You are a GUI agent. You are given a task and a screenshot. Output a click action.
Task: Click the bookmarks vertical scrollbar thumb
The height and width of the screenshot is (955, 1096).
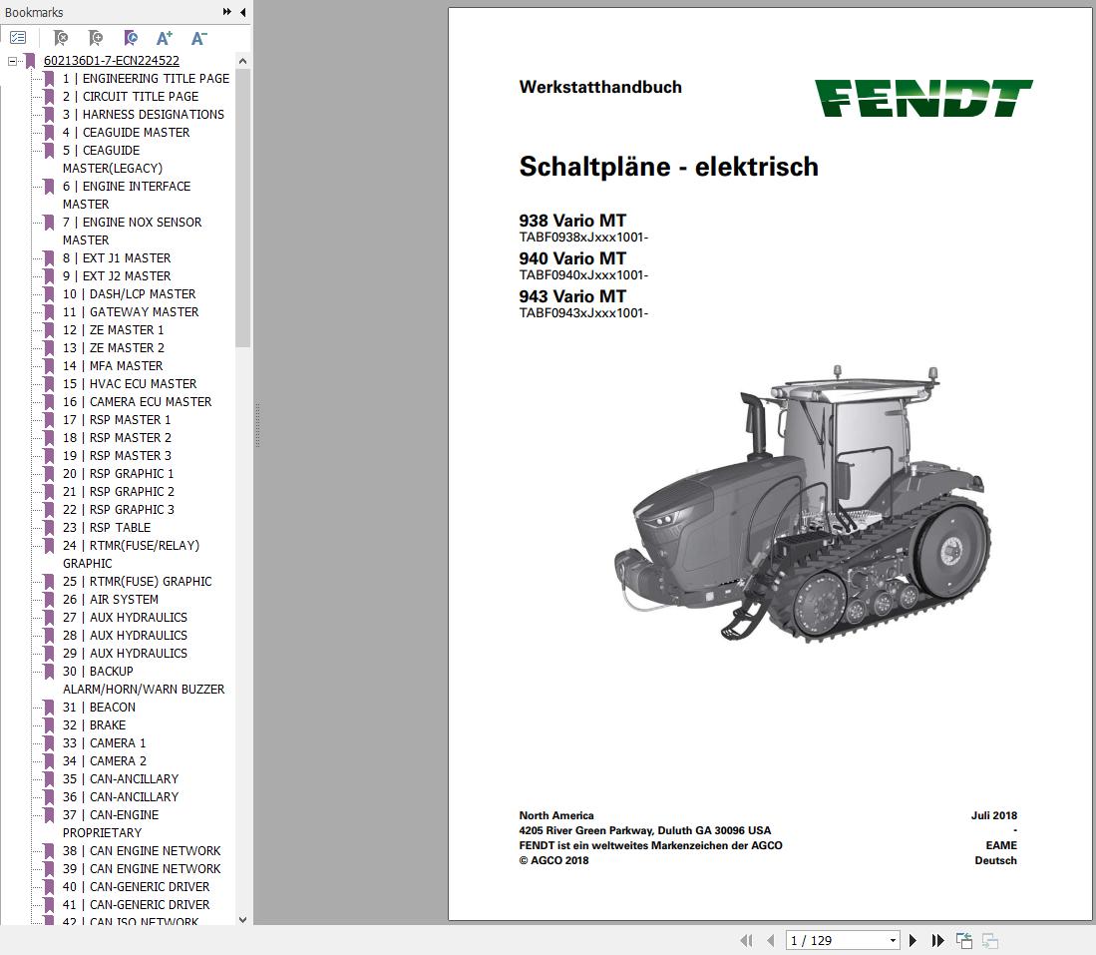(242, 208)
